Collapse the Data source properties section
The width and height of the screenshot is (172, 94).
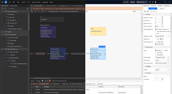click(144, 47)
